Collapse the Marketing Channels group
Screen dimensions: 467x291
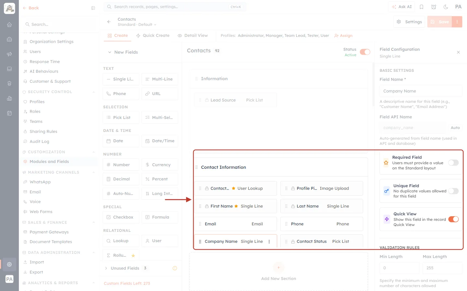click(93, 172)
